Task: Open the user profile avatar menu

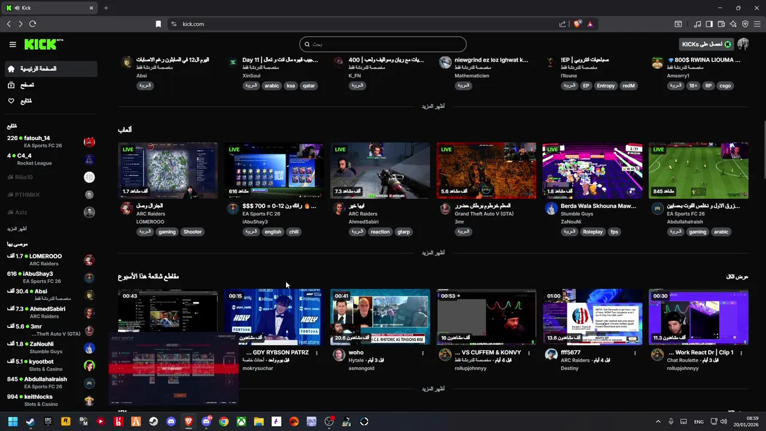Action: click(743, 44)
